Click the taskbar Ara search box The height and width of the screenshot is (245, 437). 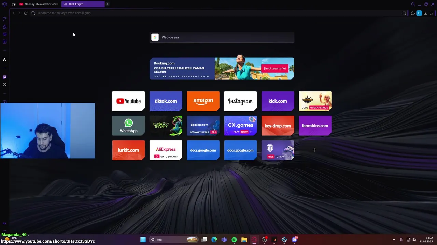point(174,240)
